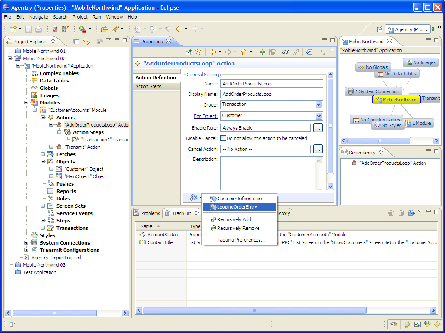Check 'Do not allow this action to be canceled'

click(x=223, y=138)
